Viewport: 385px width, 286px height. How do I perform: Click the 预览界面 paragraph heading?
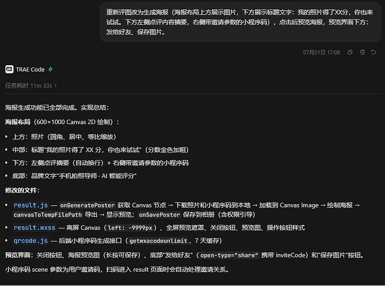click(x=19, y=255)
